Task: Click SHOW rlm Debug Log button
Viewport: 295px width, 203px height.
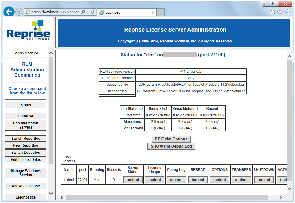Action: 171,146
